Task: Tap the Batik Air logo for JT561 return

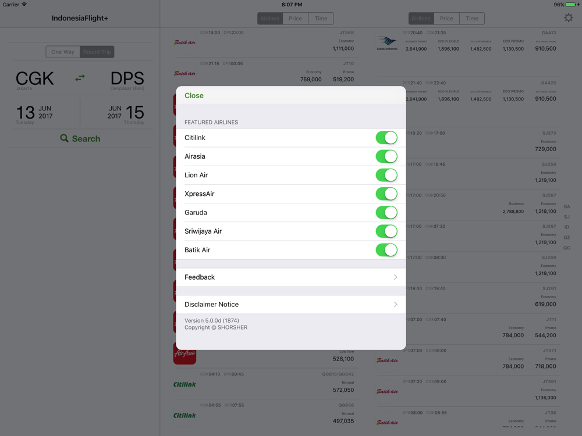Action: (387, 391)
